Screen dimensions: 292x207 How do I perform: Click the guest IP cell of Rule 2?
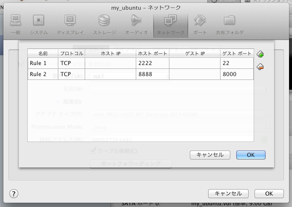coord(195,74)
